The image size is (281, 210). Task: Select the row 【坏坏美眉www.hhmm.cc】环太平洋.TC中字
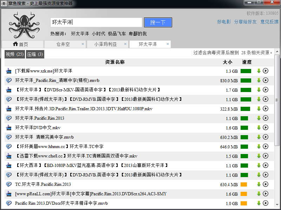tap(139, 147)
